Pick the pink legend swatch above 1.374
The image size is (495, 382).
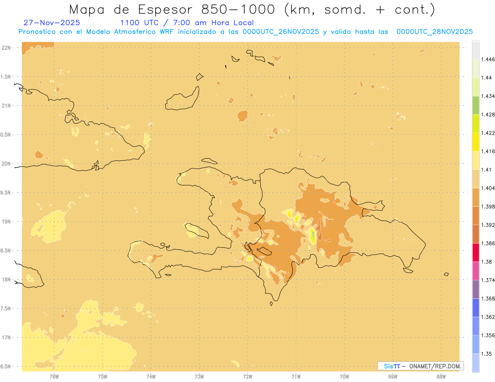tap(475, 271)
